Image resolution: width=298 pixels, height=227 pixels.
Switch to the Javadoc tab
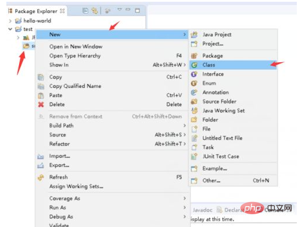[x=202, y=210]
